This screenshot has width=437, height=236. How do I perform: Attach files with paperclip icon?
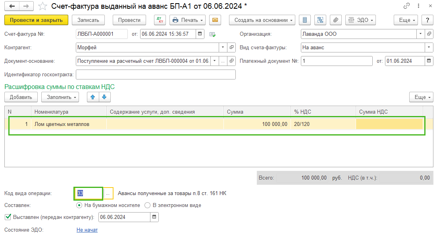336,20
